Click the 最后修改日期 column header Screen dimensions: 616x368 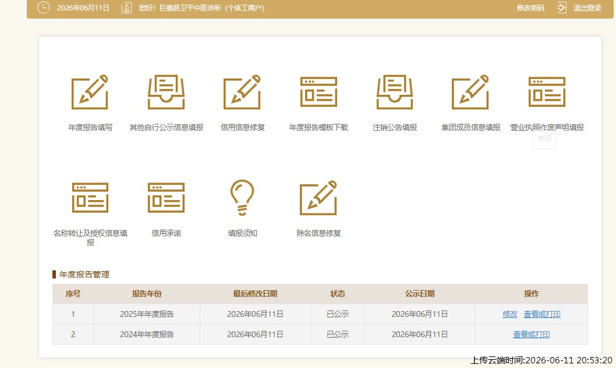click(x=255, y=294)
